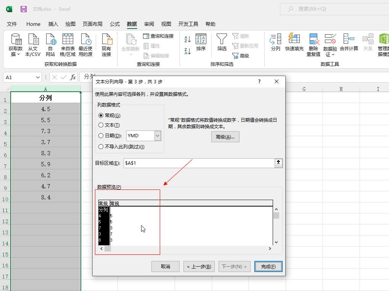The height and width of the screenshot is (291, 389).
Task: Select the 文本 radio button
Action: click(101, 125)
